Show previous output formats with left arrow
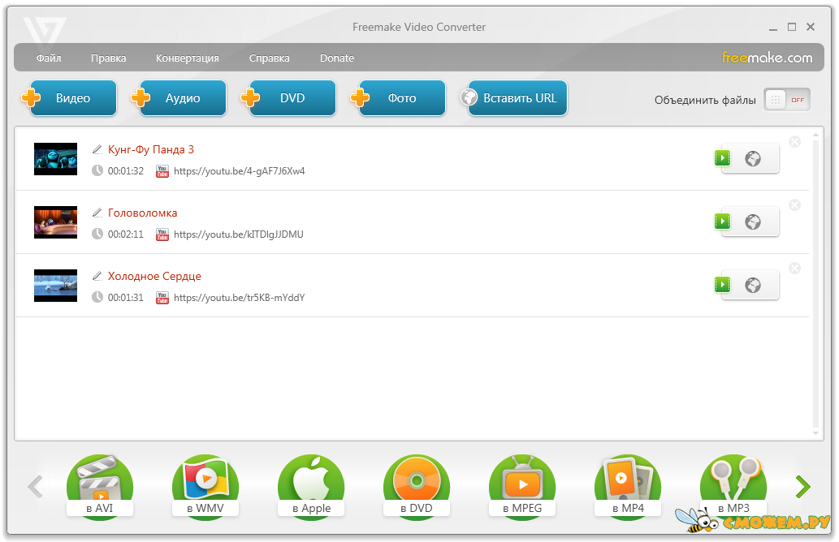The height and width of the screenshot is (542, 839). pos(35,486)
